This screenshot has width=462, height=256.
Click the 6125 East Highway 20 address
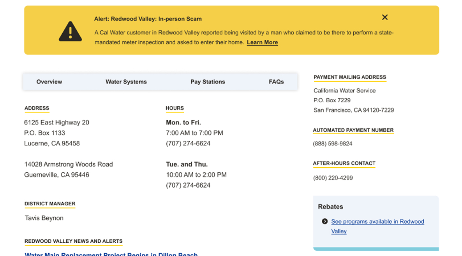tap(56, 123)
